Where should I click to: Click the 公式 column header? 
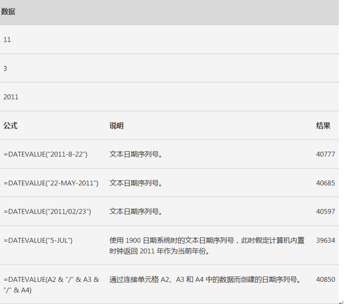point(10,125)
